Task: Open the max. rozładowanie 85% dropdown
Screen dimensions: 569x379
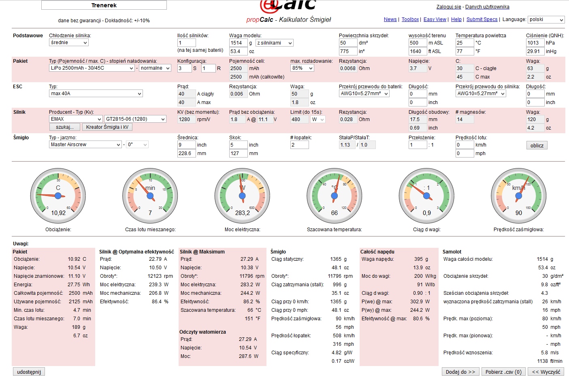Action: coord(302,68)
